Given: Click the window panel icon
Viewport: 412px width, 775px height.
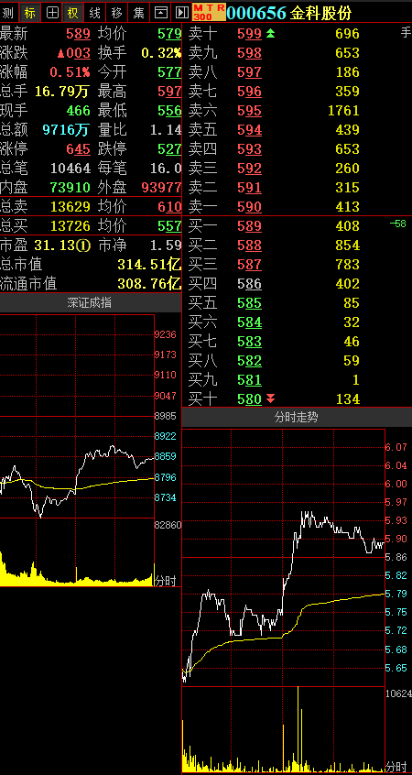Looking at the screenshot, I should point(160,12).
